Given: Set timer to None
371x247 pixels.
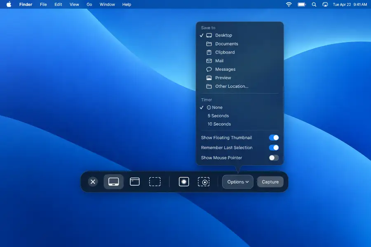Looking at the screenshot, I should (240, 107).
